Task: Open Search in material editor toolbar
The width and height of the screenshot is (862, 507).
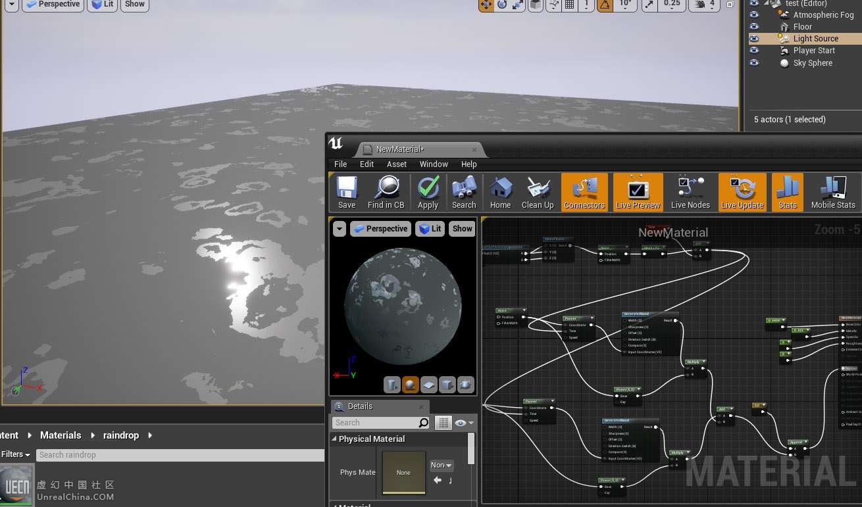Action: 464,192
